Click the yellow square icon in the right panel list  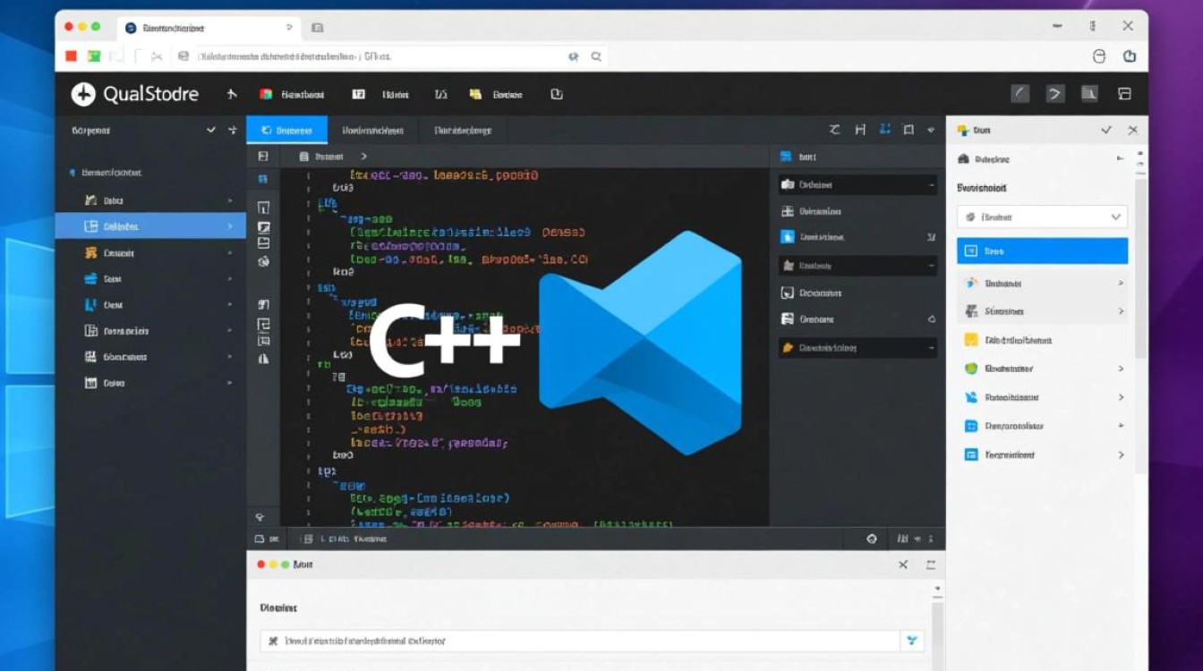coord(970,340)
